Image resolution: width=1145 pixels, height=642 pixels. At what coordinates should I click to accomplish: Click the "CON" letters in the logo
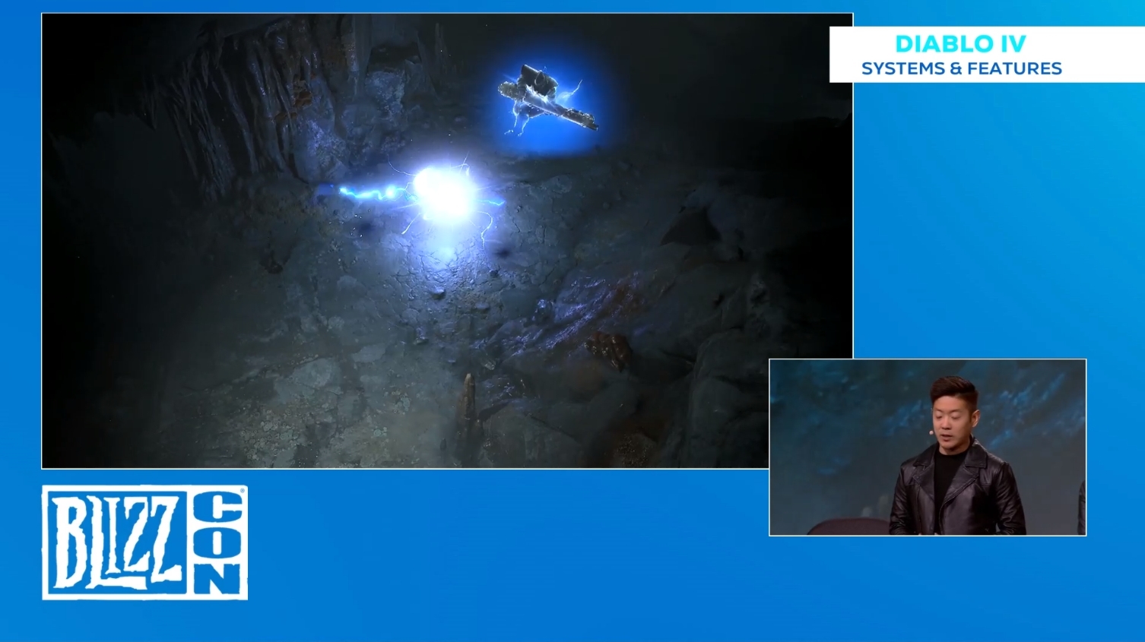tap(217, 542)
